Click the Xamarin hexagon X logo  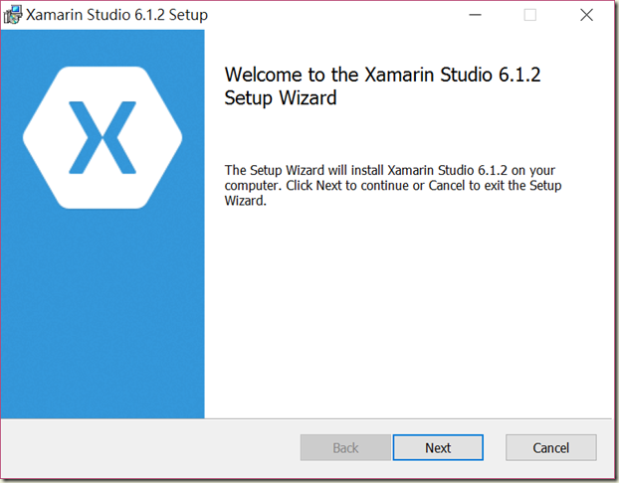pos(103,137)
